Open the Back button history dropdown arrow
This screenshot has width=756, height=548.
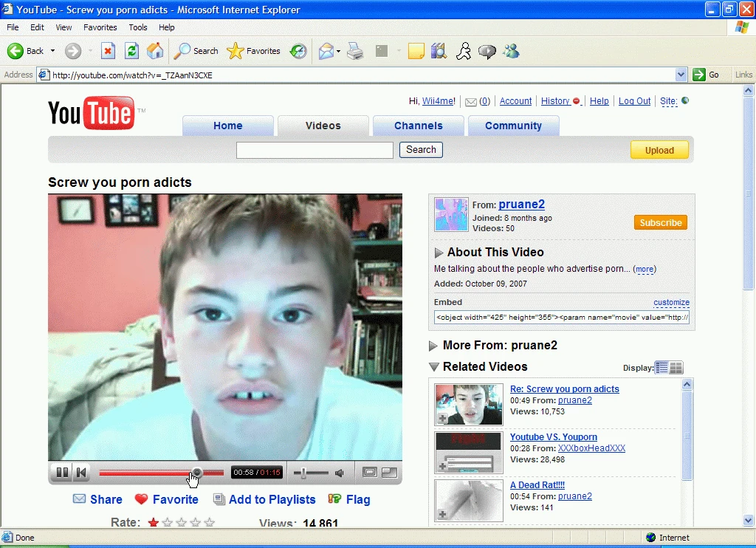(x=52, y=51)
